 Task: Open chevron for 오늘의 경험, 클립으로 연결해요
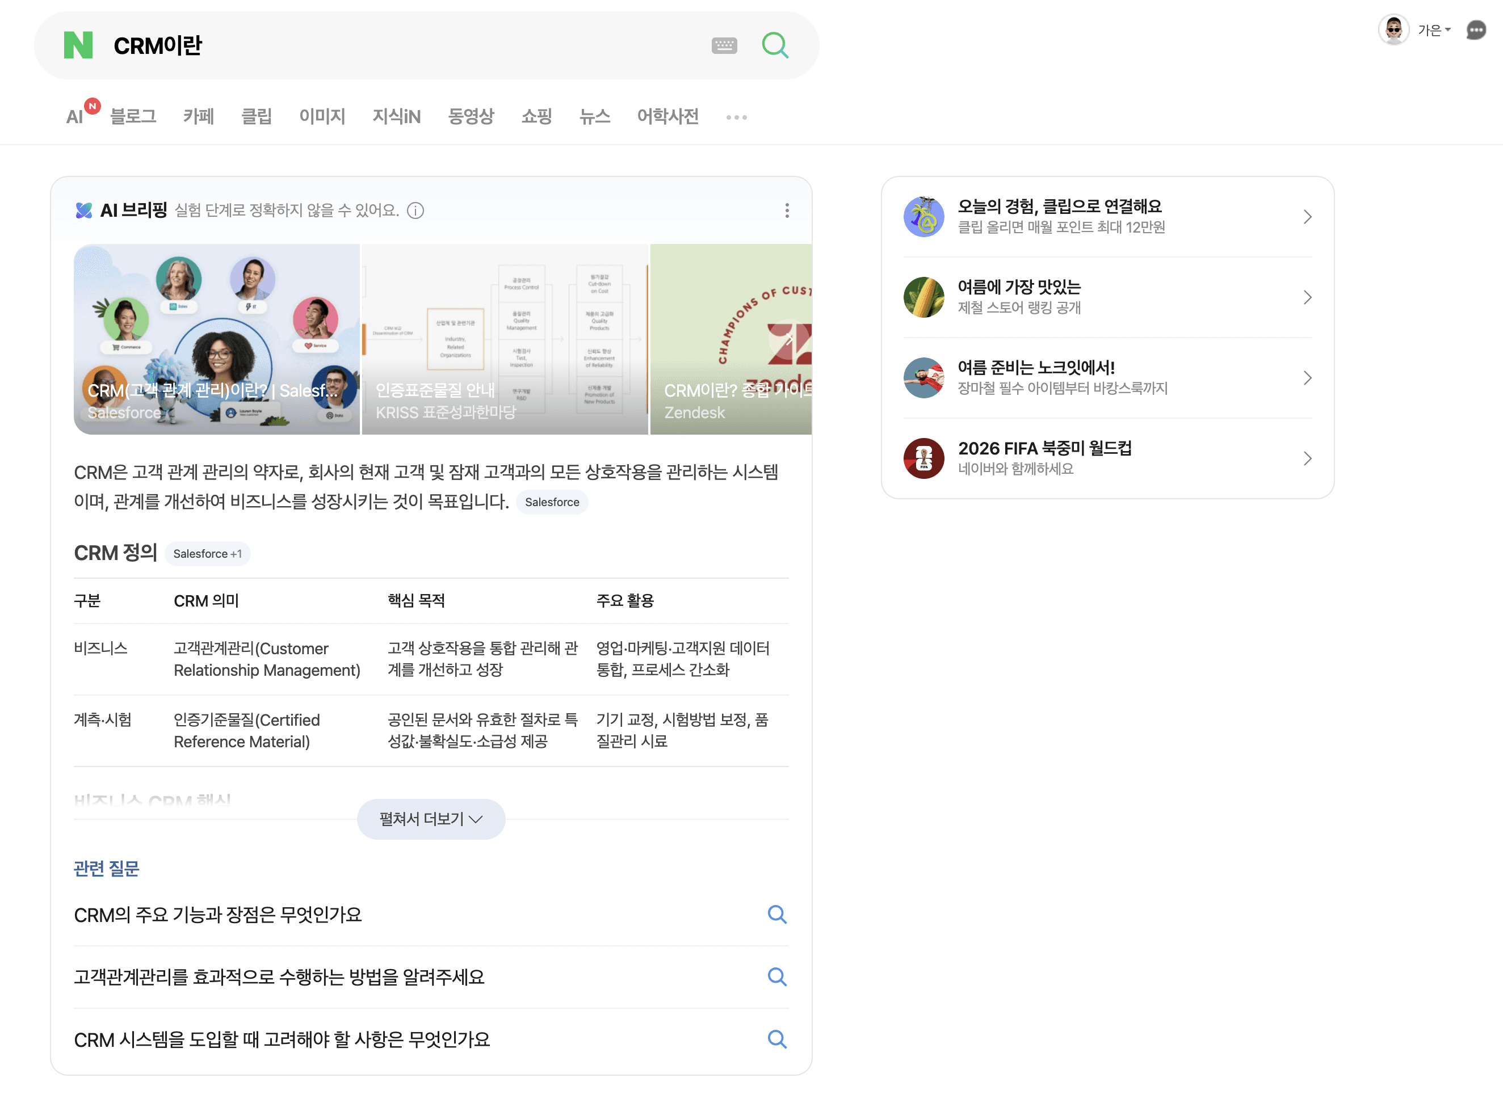click(x=1307, y=217)
